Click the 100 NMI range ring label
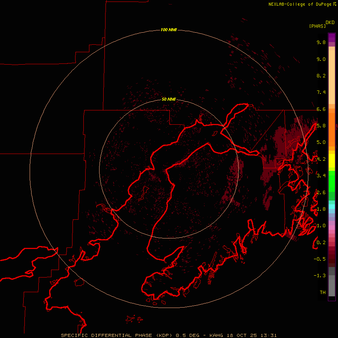The width and height of the screenshot is (338, 338). 169,30
